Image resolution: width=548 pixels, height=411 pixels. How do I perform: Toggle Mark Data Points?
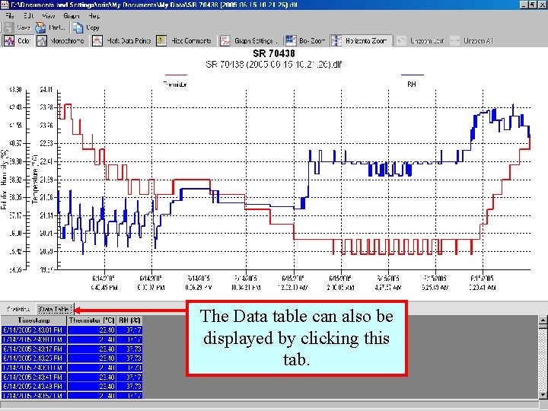[122, 41]
